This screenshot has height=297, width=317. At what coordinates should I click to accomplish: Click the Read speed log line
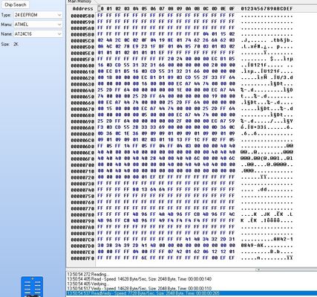tap(140, 279)
